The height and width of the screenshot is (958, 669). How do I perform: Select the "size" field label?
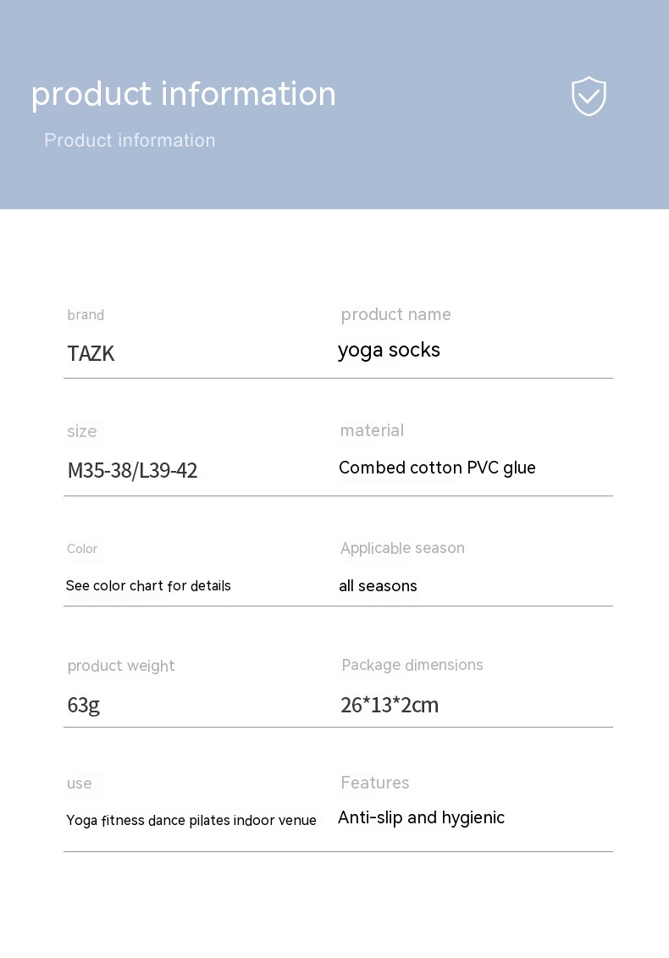tap(82, 431)
